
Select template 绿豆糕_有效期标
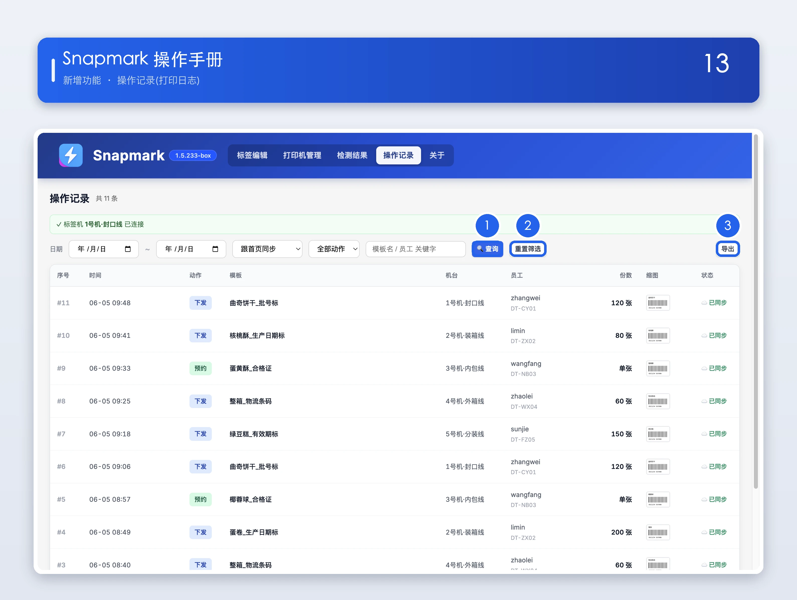[x=254, y=434]
